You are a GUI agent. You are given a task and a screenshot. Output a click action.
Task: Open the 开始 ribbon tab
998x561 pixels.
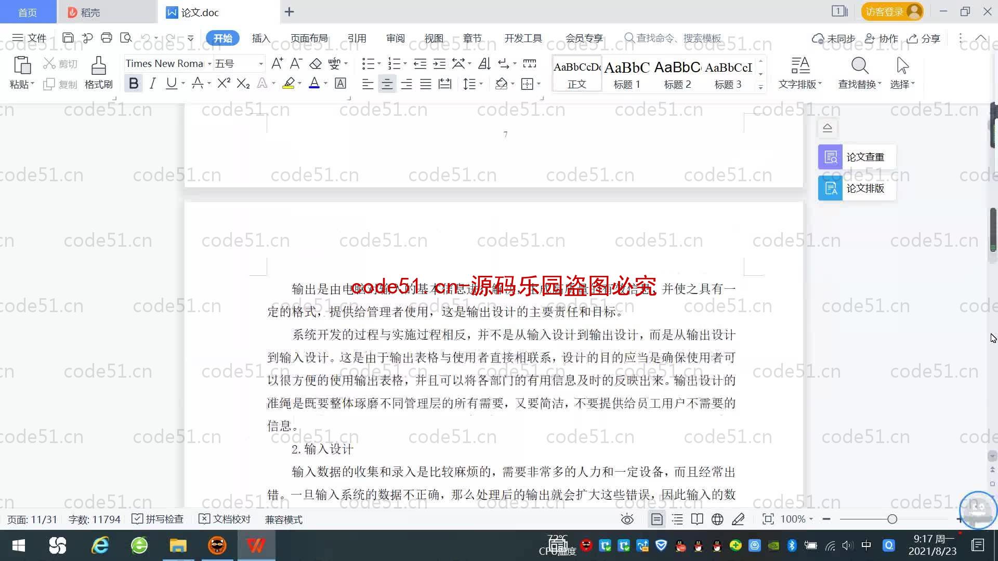[223, 38]
